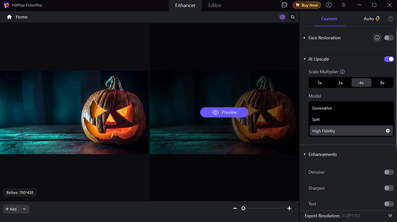Select 4x scale multiplier

[x=361, y=83]
